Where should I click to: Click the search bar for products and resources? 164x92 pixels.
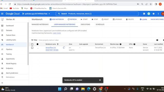97,14
